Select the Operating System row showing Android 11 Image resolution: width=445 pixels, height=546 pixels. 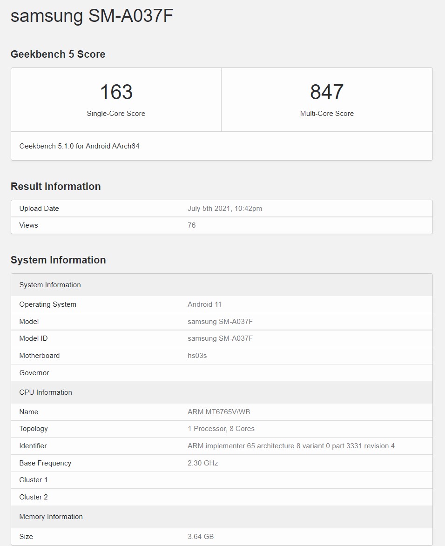pyautogui.click(x=222, y=304)
